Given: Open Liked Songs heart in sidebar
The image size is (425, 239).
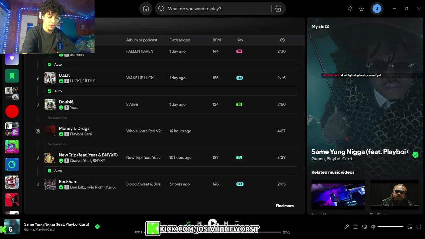Looking at the screenshot, I should [x=12, y=58].
